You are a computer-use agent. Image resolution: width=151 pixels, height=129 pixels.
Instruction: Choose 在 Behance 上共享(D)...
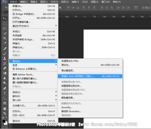tap(33, 69)
